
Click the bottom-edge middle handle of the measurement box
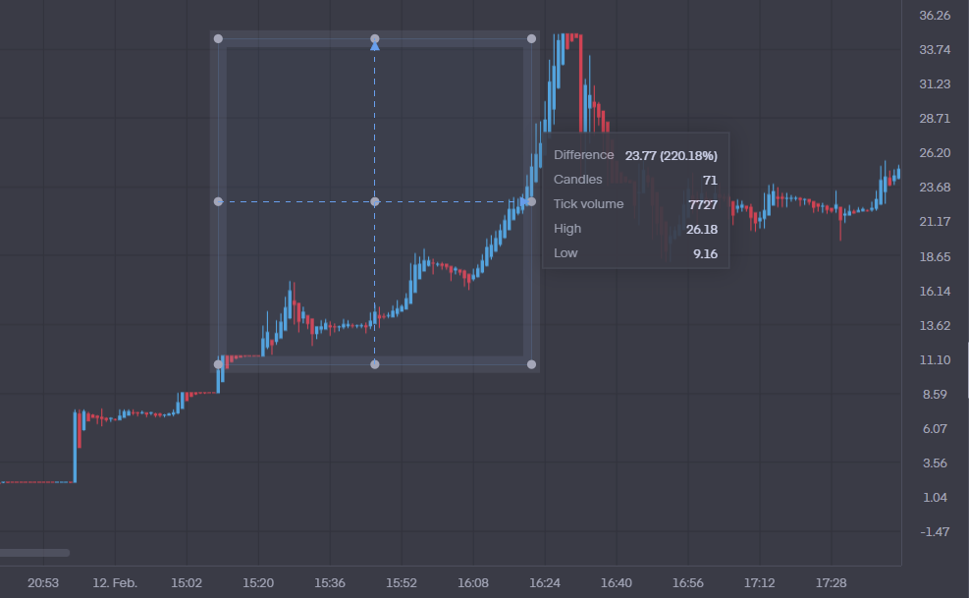(374, 364)
